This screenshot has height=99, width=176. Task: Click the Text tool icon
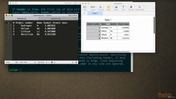(x=123, y=7)
